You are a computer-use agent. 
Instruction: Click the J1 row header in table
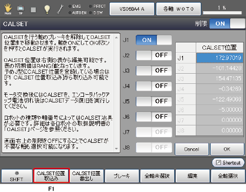[186, 58]
